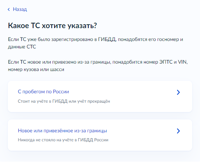
Task: Open the chevron on Новое или привезённое card
Action: click(x=178, y=131)
